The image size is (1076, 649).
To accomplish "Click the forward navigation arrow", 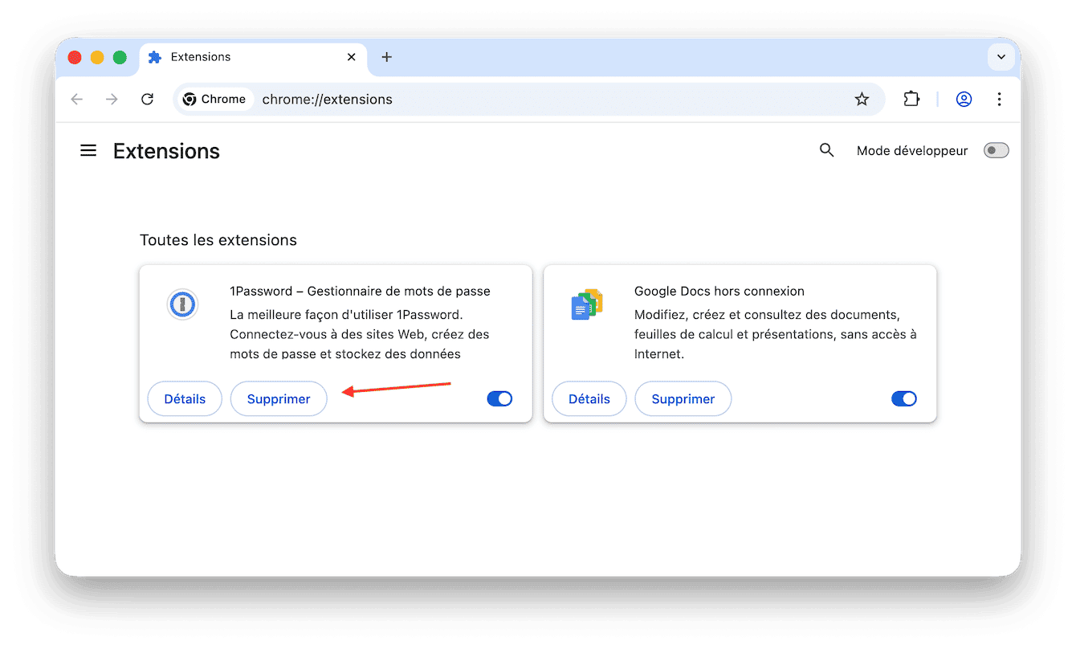I will click(112, 99).
